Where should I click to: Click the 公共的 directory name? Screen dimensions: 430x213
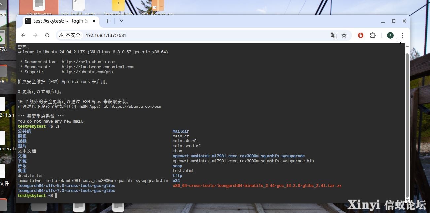[x=24, y=131]
